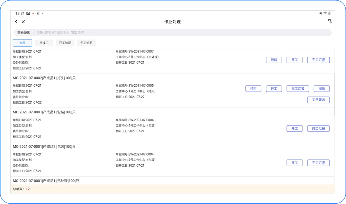
Task: Switch to the 待报工 tab
Action: [x=44, y=43]
